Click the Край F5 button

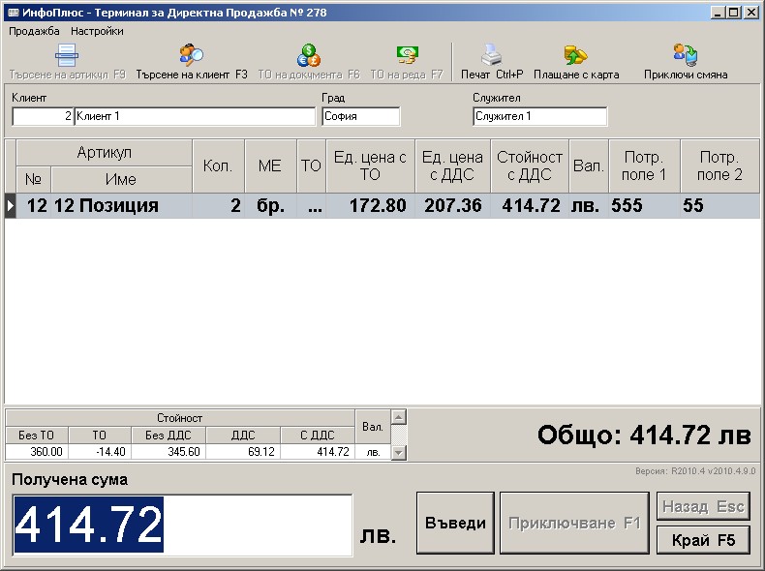pyautogui.click(x=703, y=540)
